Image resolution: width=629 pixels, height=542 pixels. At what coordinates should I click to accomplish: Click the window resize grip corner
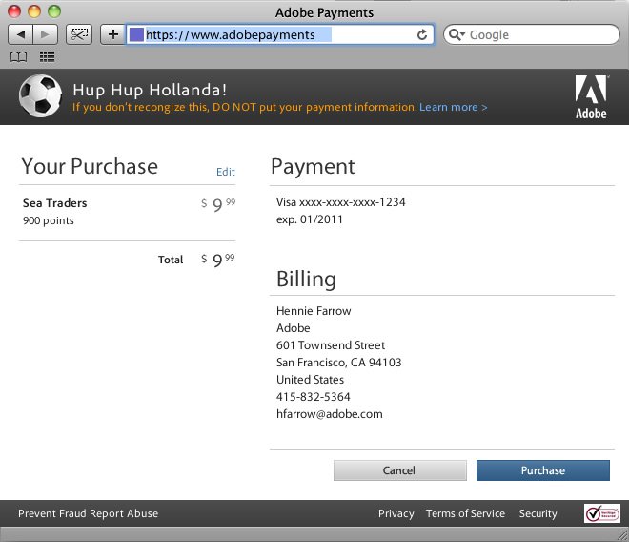(622, 535)
